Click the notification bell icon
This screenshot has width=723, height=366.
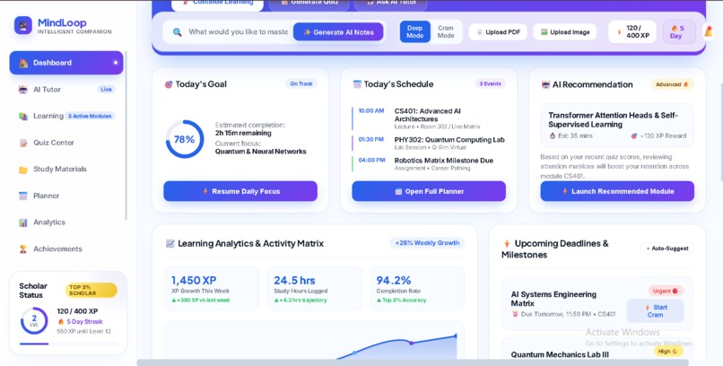[x=709, y=31]
